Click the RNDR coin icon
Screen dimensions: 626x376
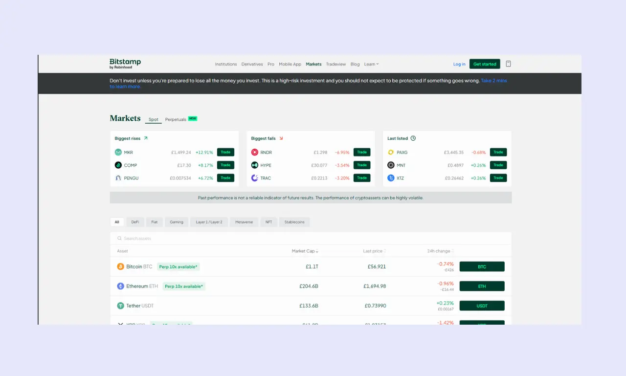click(x=254, y=153)
